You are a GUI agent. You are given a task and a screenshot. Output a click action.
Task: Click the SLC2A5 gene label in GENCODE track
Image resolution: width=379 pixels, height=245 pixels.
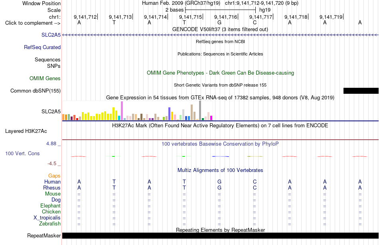[51, 35]
